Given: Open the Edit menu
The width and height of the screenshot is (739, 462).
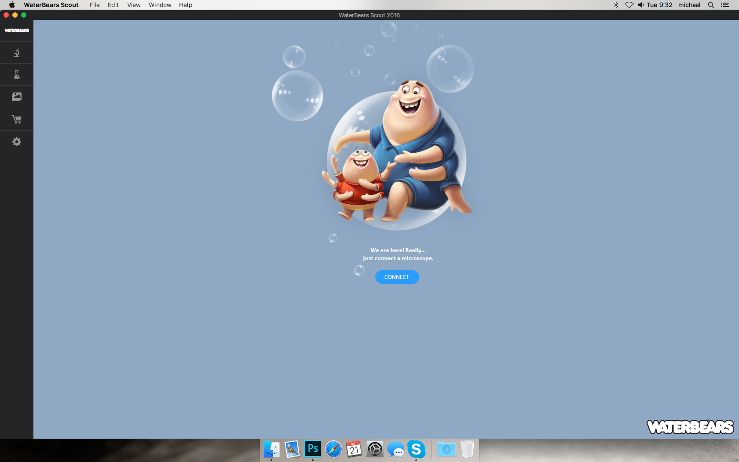Looking at the screenshot, I should pyautogui.click(x=113, y=5).
